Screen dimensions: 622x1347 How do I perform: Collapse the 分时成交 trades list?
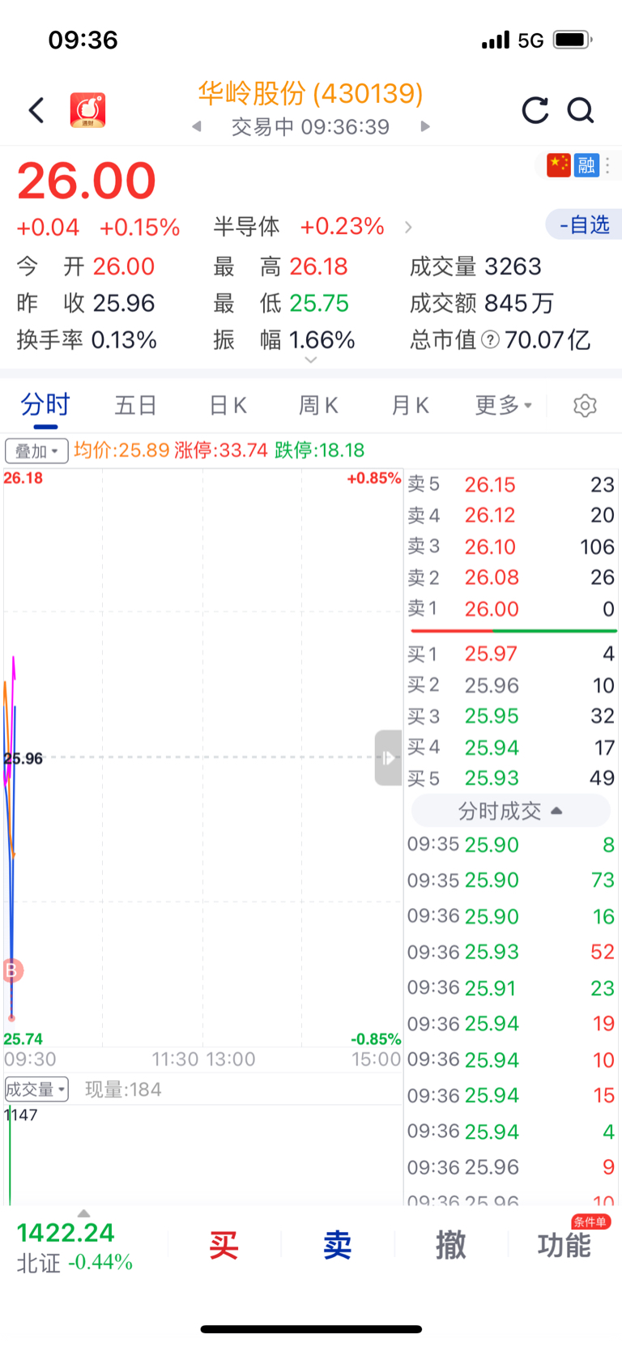tap(510, 811)
